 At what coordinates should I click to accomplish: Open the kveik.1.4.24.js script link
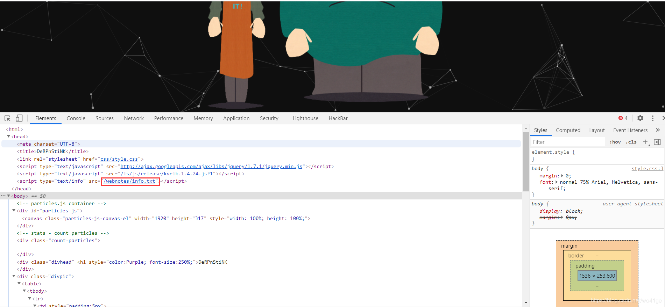tap(167, 174)
